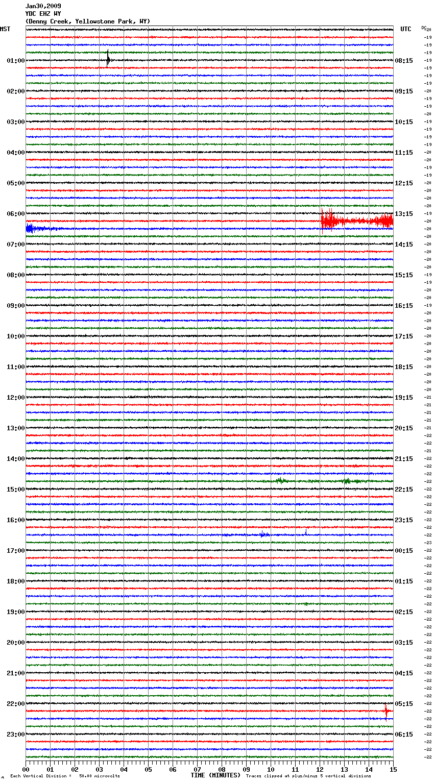Click the green event burst before 15:00
Viewport: 434px width, 783px height.
click(x=280, y=480)
